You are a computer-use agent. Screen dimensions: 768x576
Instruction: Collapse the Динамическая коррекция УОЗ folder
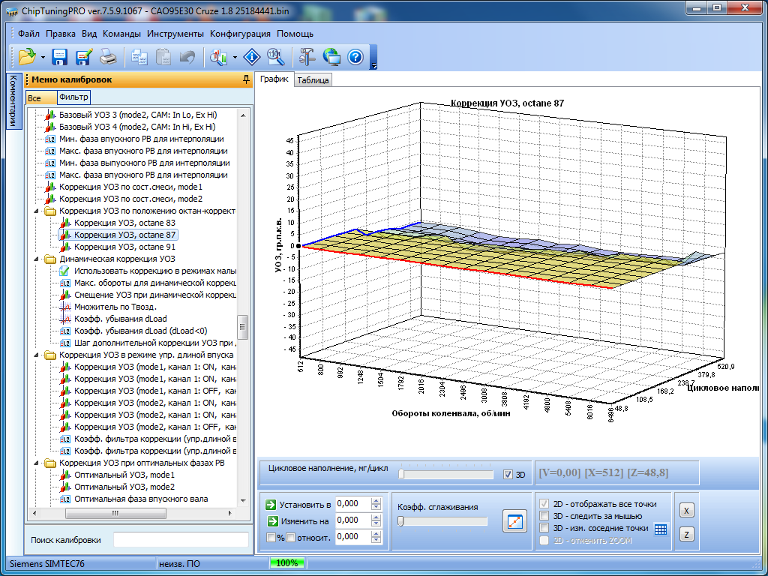[x=35, y=259]
